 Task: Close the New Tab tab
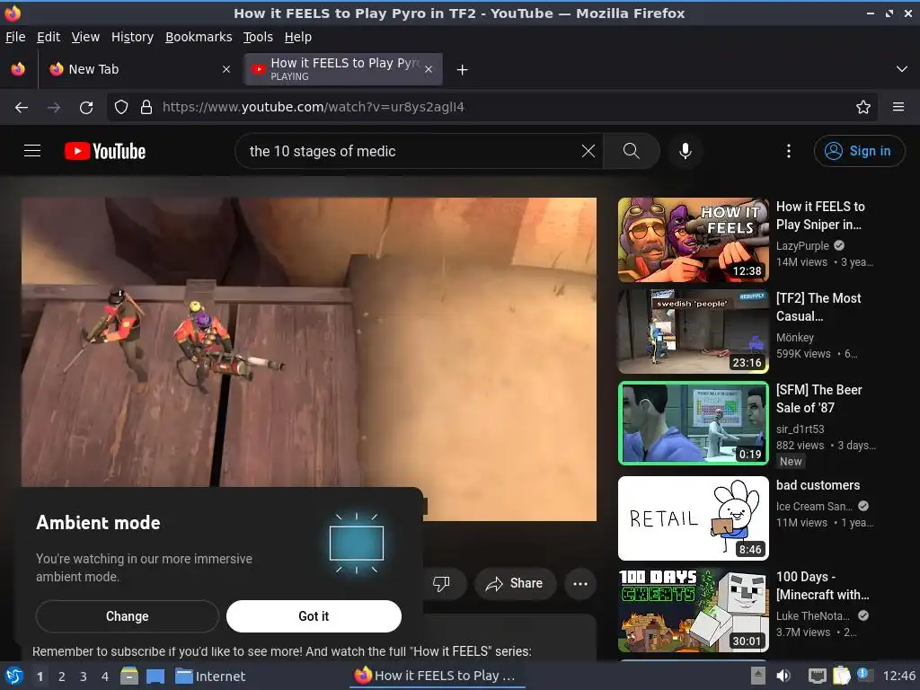click(226, 69)
